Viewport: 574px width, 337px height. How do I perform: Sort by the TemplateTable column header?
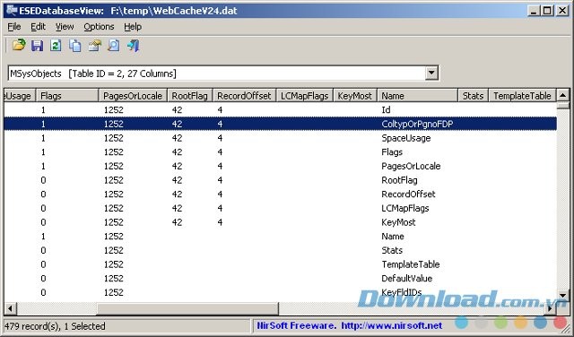522,96
